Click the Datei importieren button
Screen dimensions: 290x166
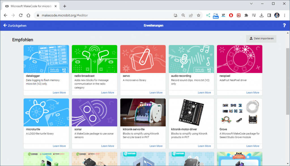pyautogui.click(x=261, y=39)
